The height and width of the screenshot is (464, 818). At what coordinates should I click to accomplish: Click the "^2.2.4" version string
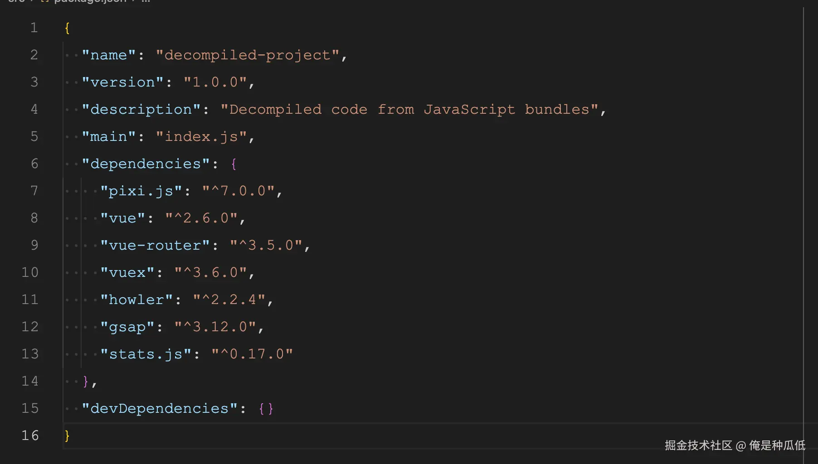[229, 300]
